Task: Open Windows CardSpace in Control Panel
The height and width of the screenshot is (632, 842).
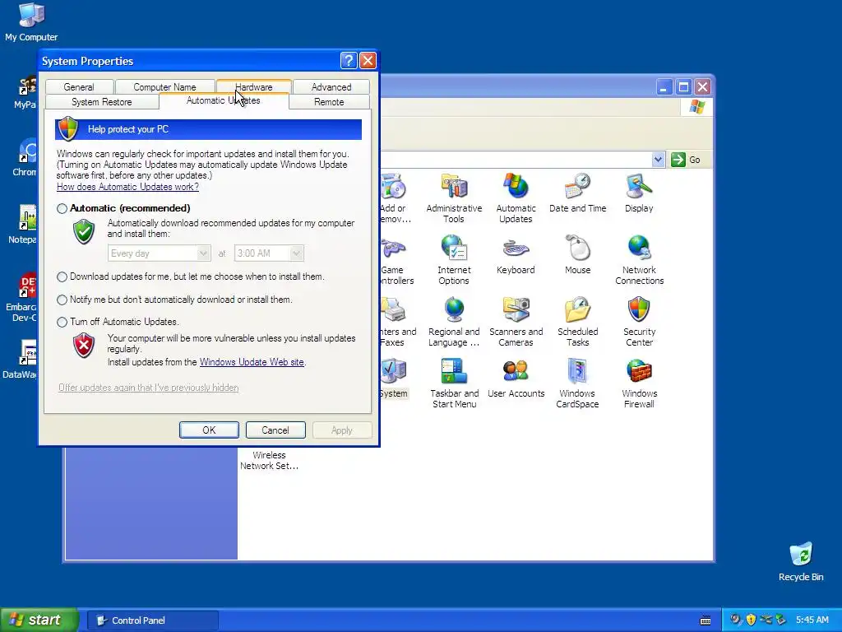Action: click(x=577, y=383)
